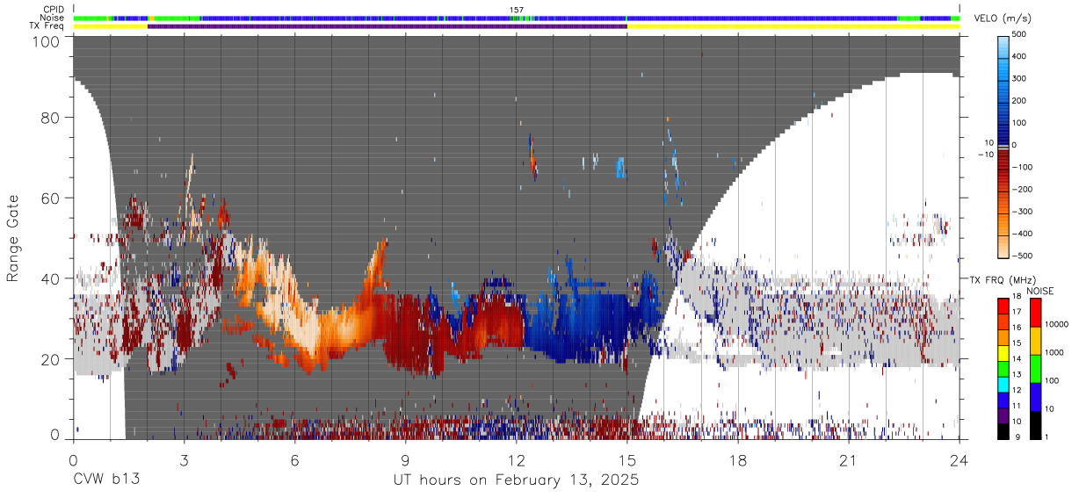Click the blue swatch in the NOISE legend

[1035, 396]
